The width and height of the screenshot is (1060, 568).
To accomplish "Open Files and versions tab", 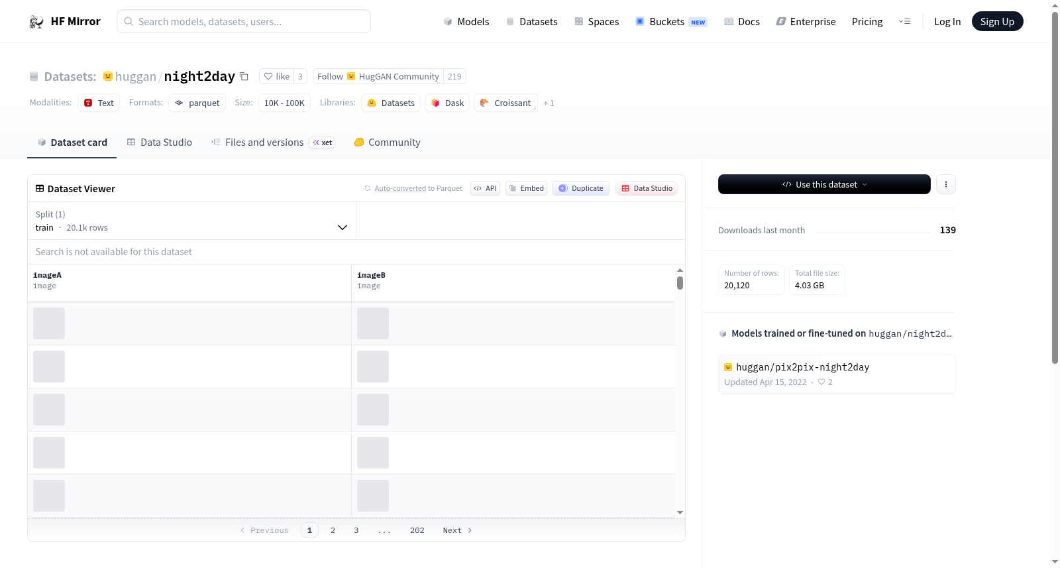I will (273, 142).
